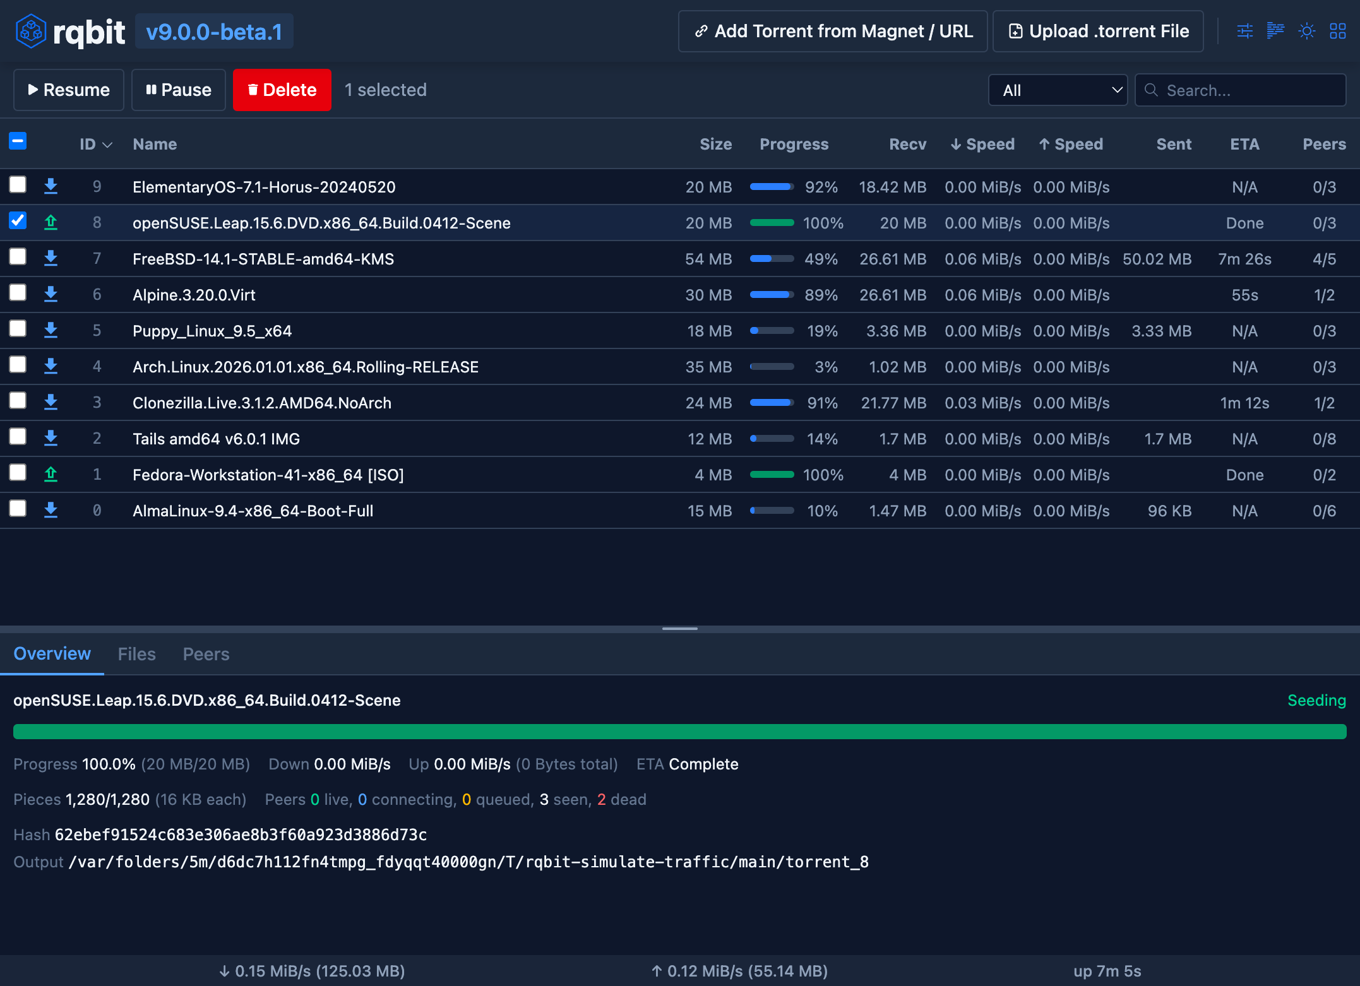The image size is (1360, 986).
Task: Sort by the Size column header
Action: [x=716, y=145]
